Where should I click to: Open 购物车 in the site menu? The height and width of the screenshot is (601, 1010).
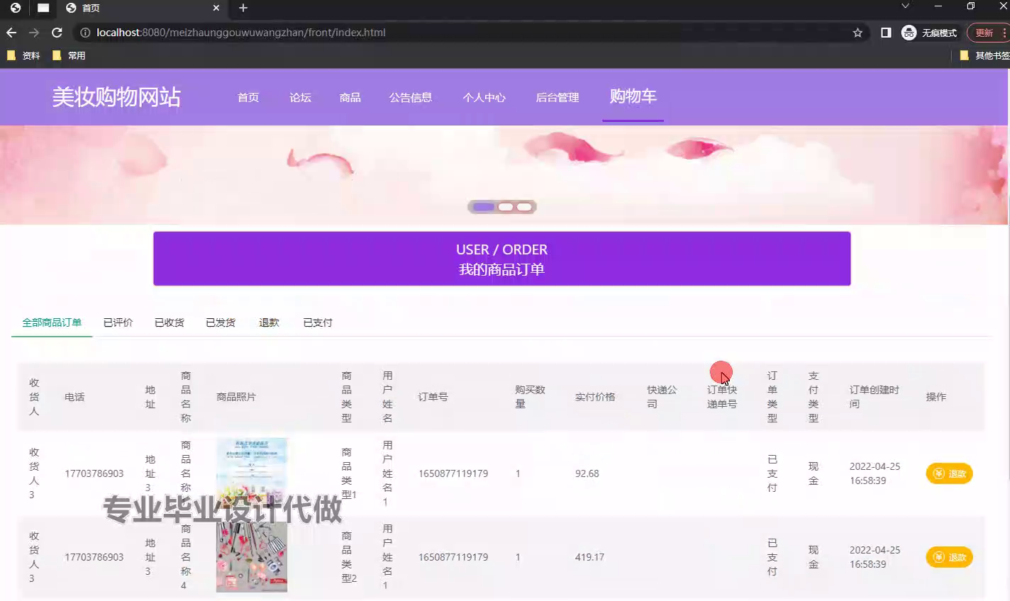tap(633, 96)
